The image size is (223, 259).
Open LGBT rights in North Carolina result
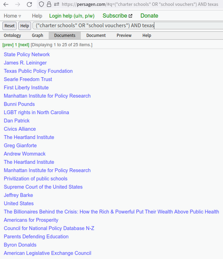(37, 112)
